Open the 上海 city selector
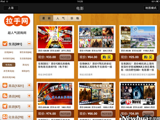Viewport: 160px width, 120px height. (11, 8)
